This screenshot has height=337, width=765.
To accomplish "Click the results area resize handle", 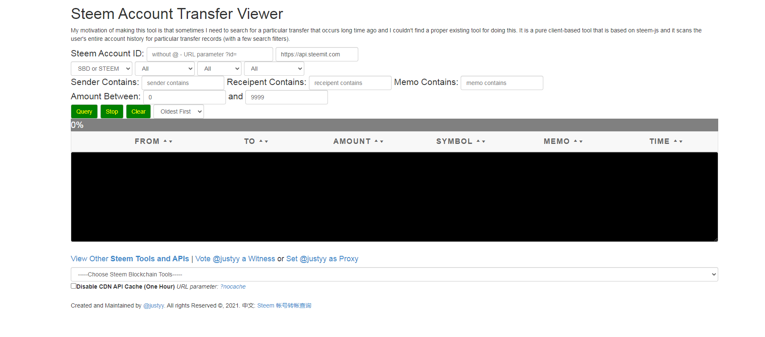I will (715, 239).
